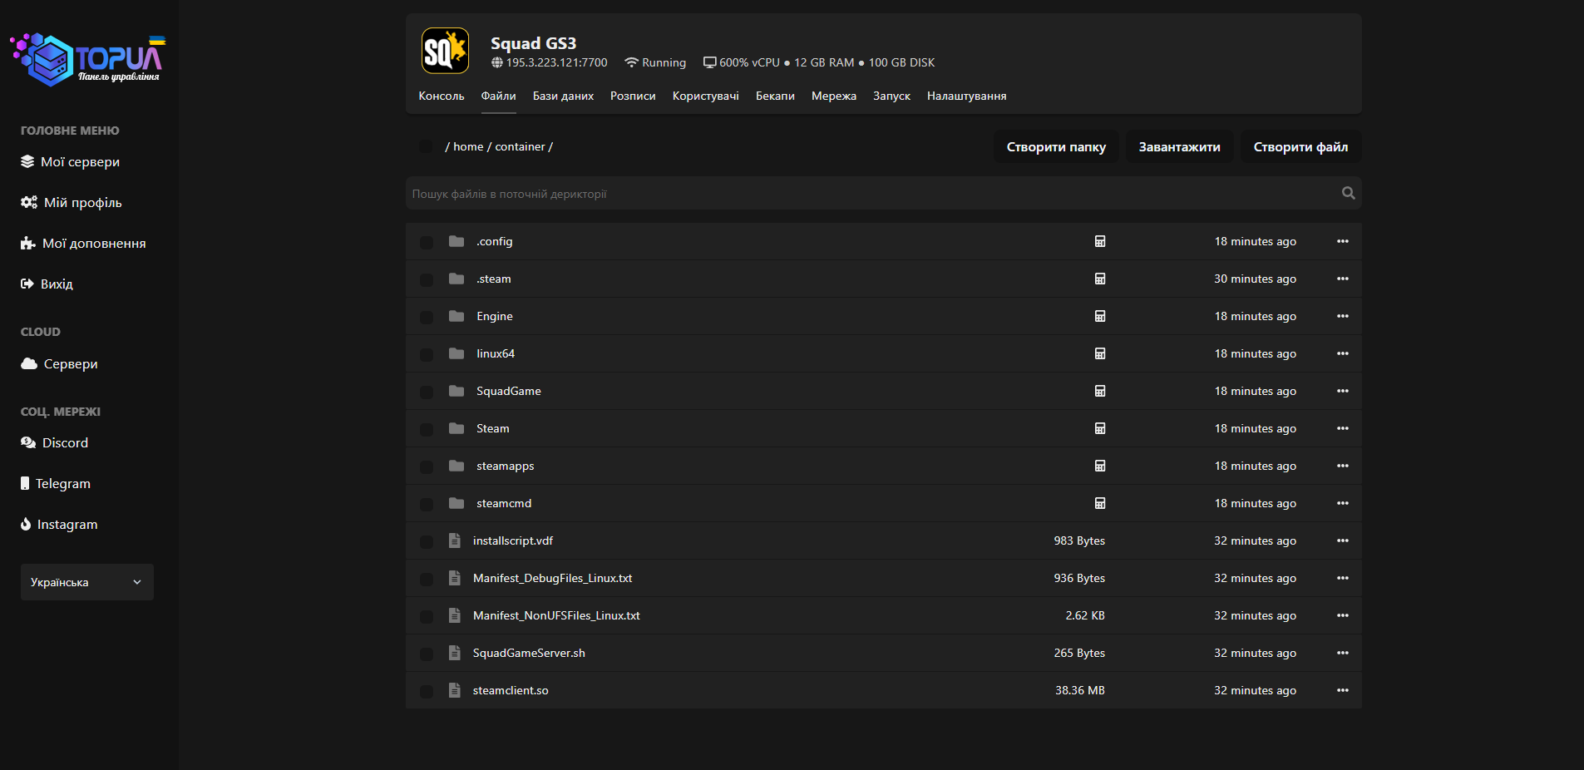Viewport: 1584px width, 770px height.
Task: Click the TOPUA panel logo
Action: (x=88, y=59)
